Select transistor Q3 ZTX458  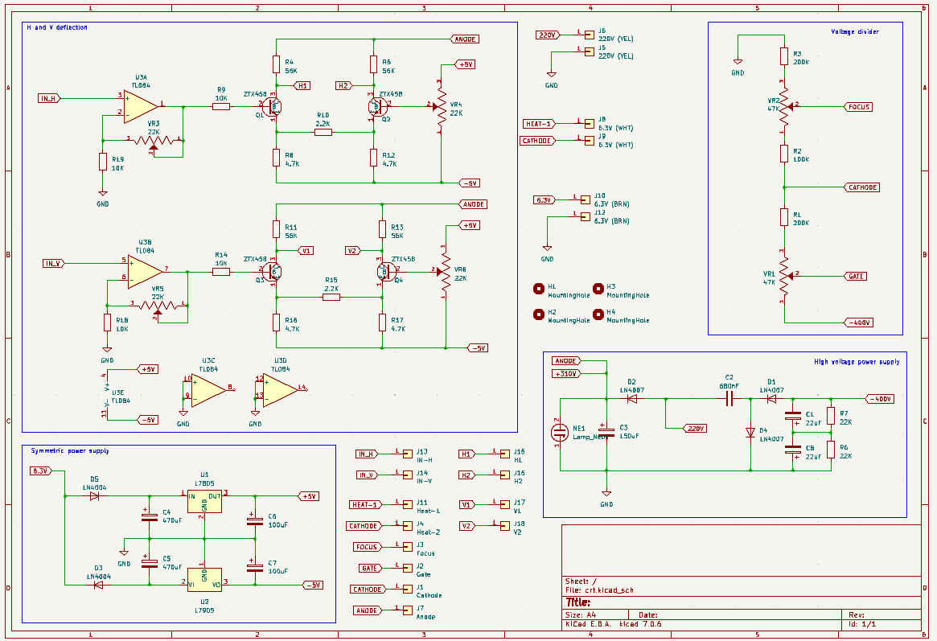(273, 273)
